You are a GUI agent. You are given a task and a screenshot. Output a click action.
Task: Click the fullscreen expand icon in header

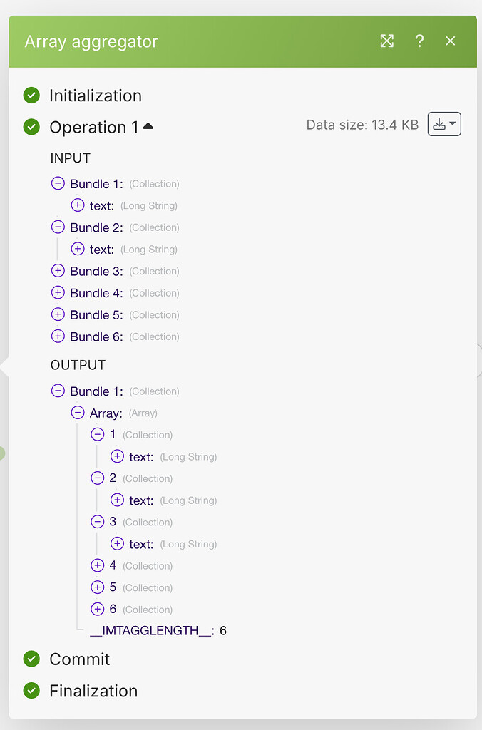387,41
